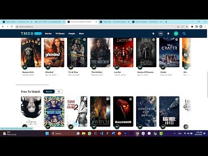Screen dimensions: 208x156
Task: Click the Crater title link
Action: (x=163, y=72)
